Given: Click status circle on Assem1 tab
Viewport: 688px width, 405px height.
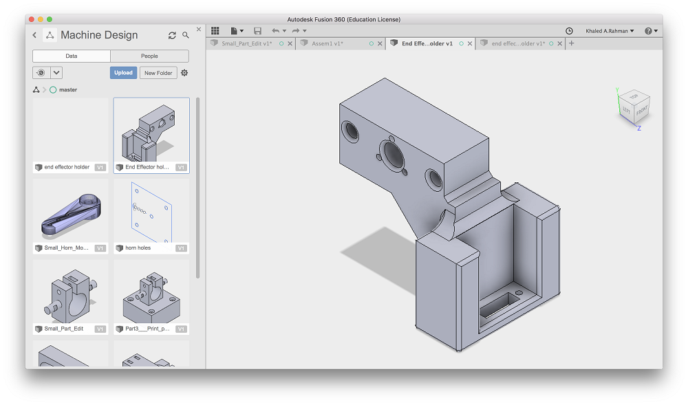Looking at the screenshot, I should [x=372, y=44].
